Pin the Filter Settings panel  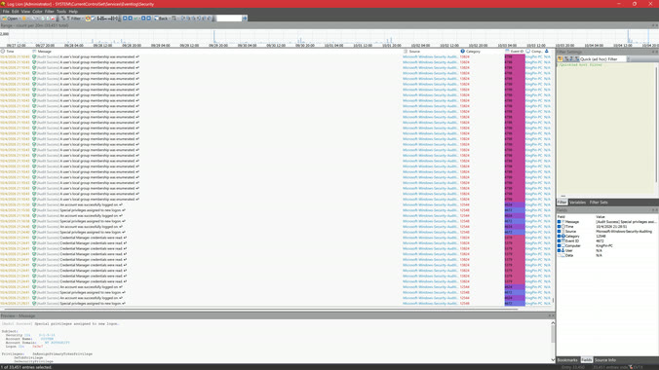[653, 52]
